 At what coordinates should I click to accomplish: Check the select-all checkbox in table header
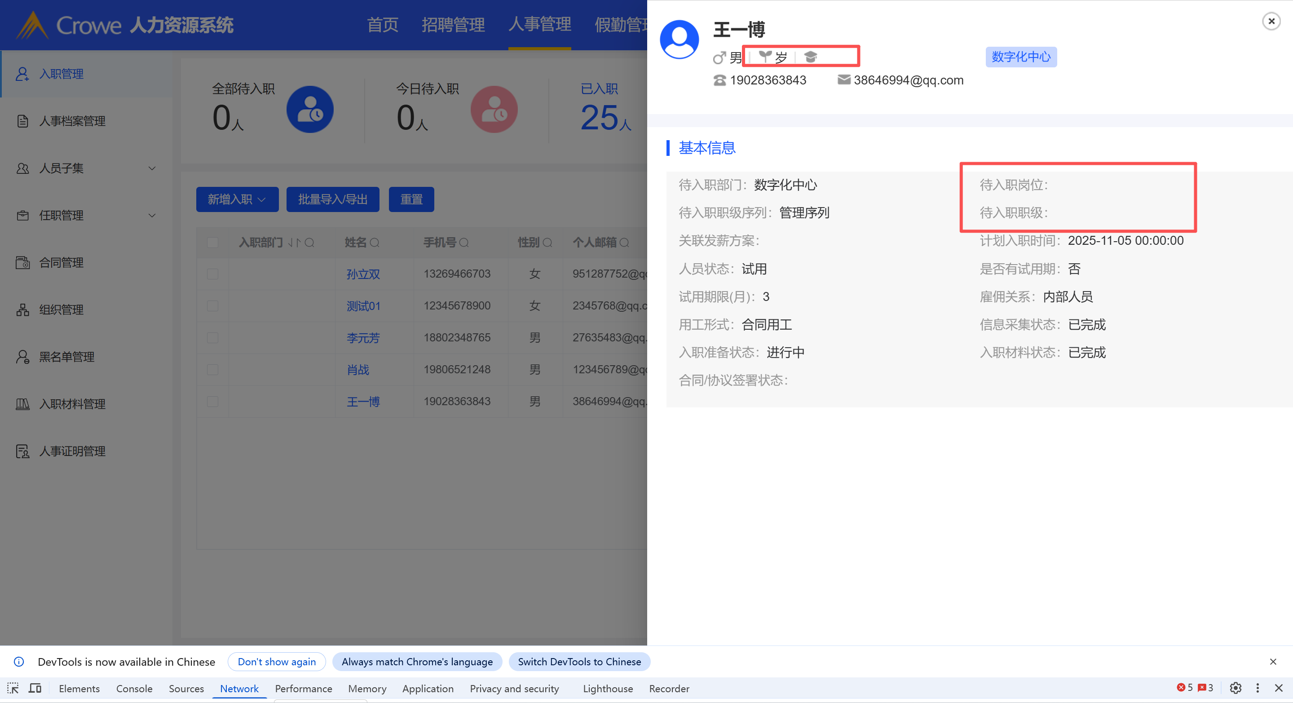[x=213, y=243]
